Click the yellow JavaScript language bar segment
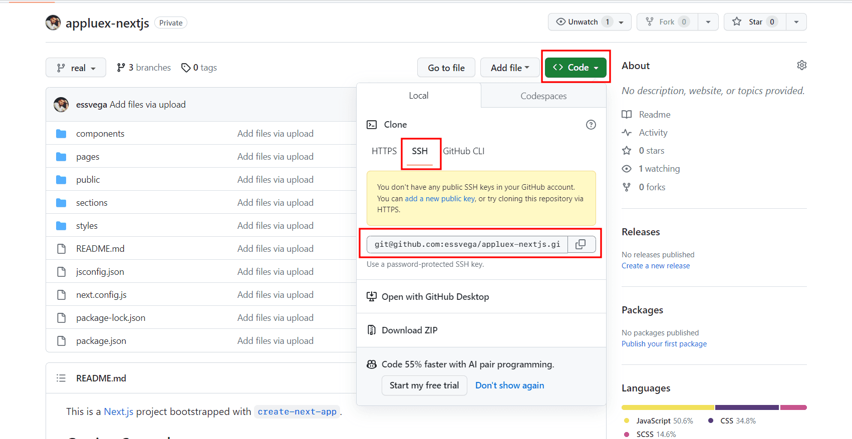Image resolution: width=852 pixels, height=439 pixels. point(668,407)
